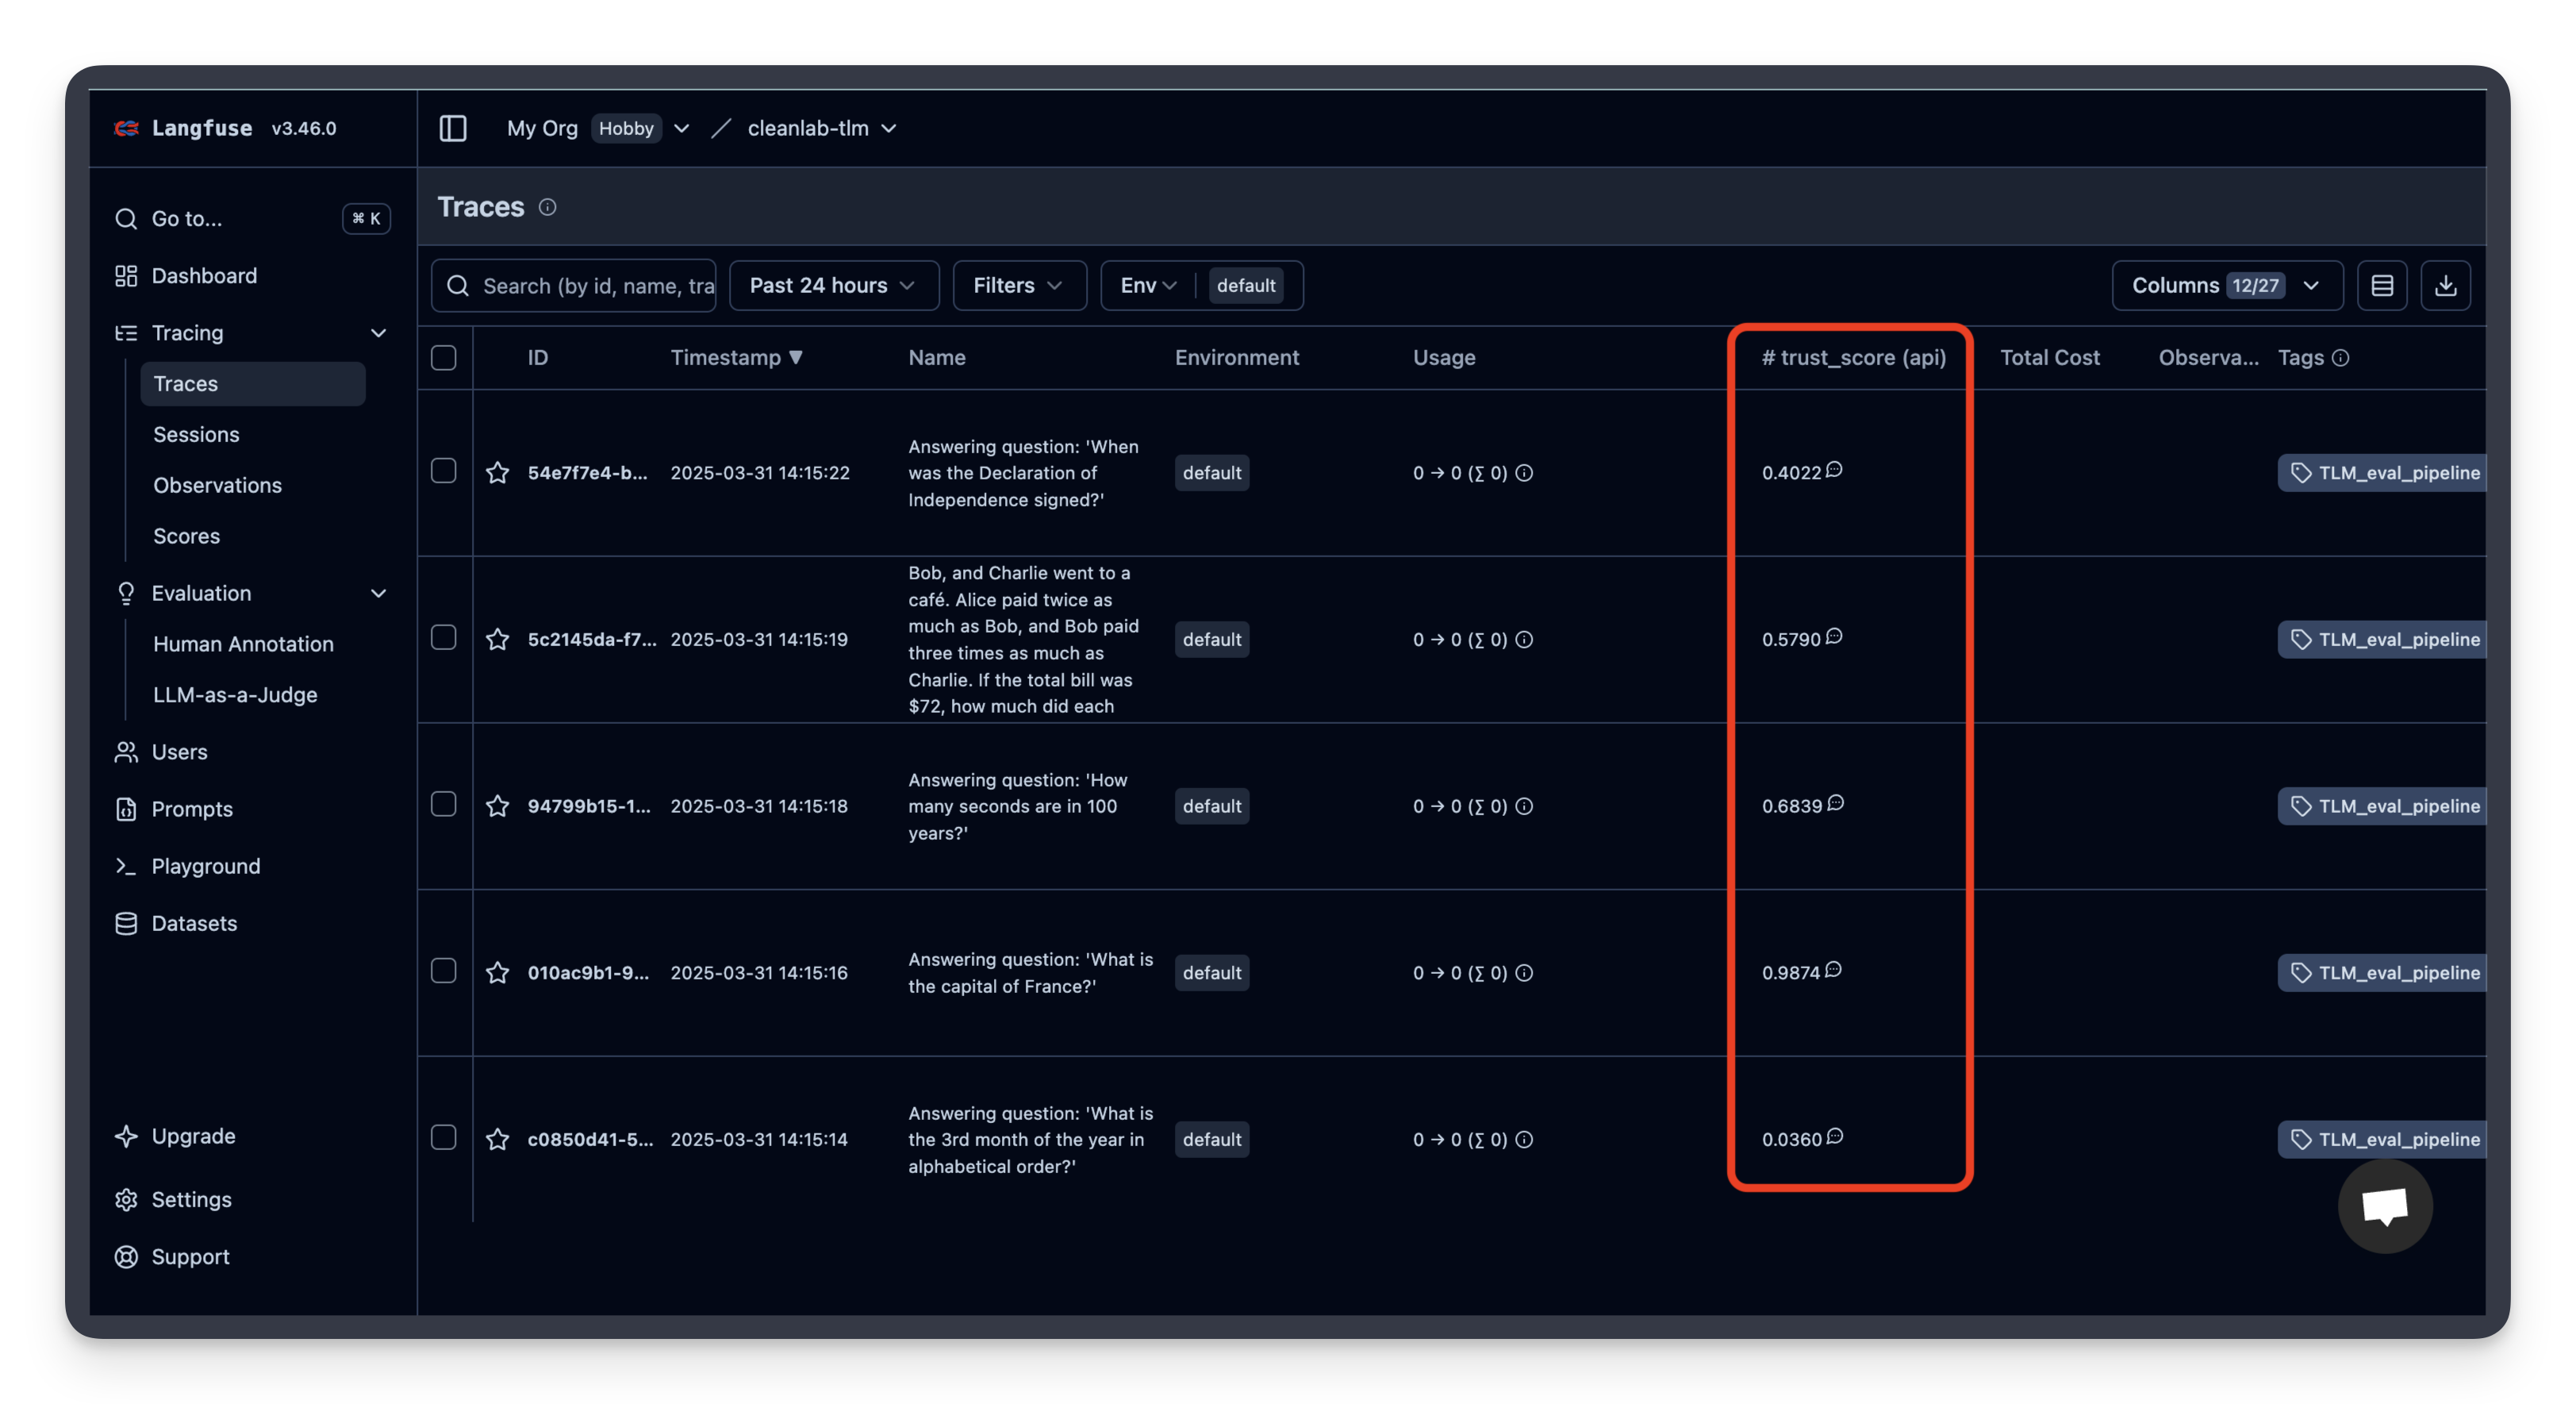2576x1404 pixels.
Task: Open the Dashboard from the sidebar
Action: pyautogui.click(x=204, y=275)
